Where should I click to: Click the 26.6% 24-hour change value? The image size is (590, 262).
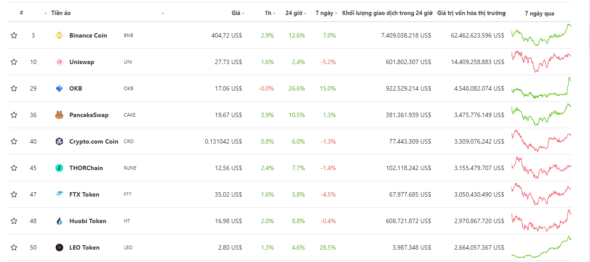pos(297,88)
